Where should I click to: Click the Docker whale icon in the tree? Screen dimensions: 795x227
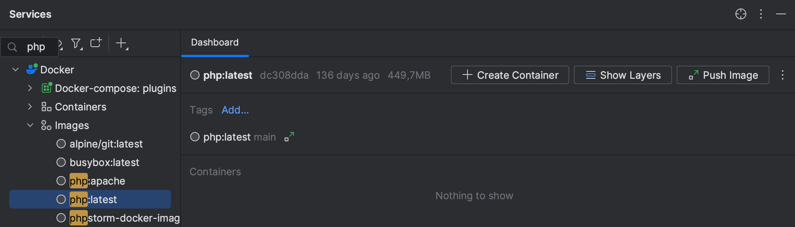pos(32,69)
